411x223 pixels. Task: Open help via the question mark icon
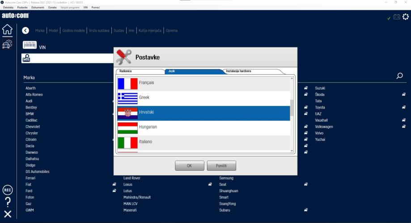[x=8, y=202]
